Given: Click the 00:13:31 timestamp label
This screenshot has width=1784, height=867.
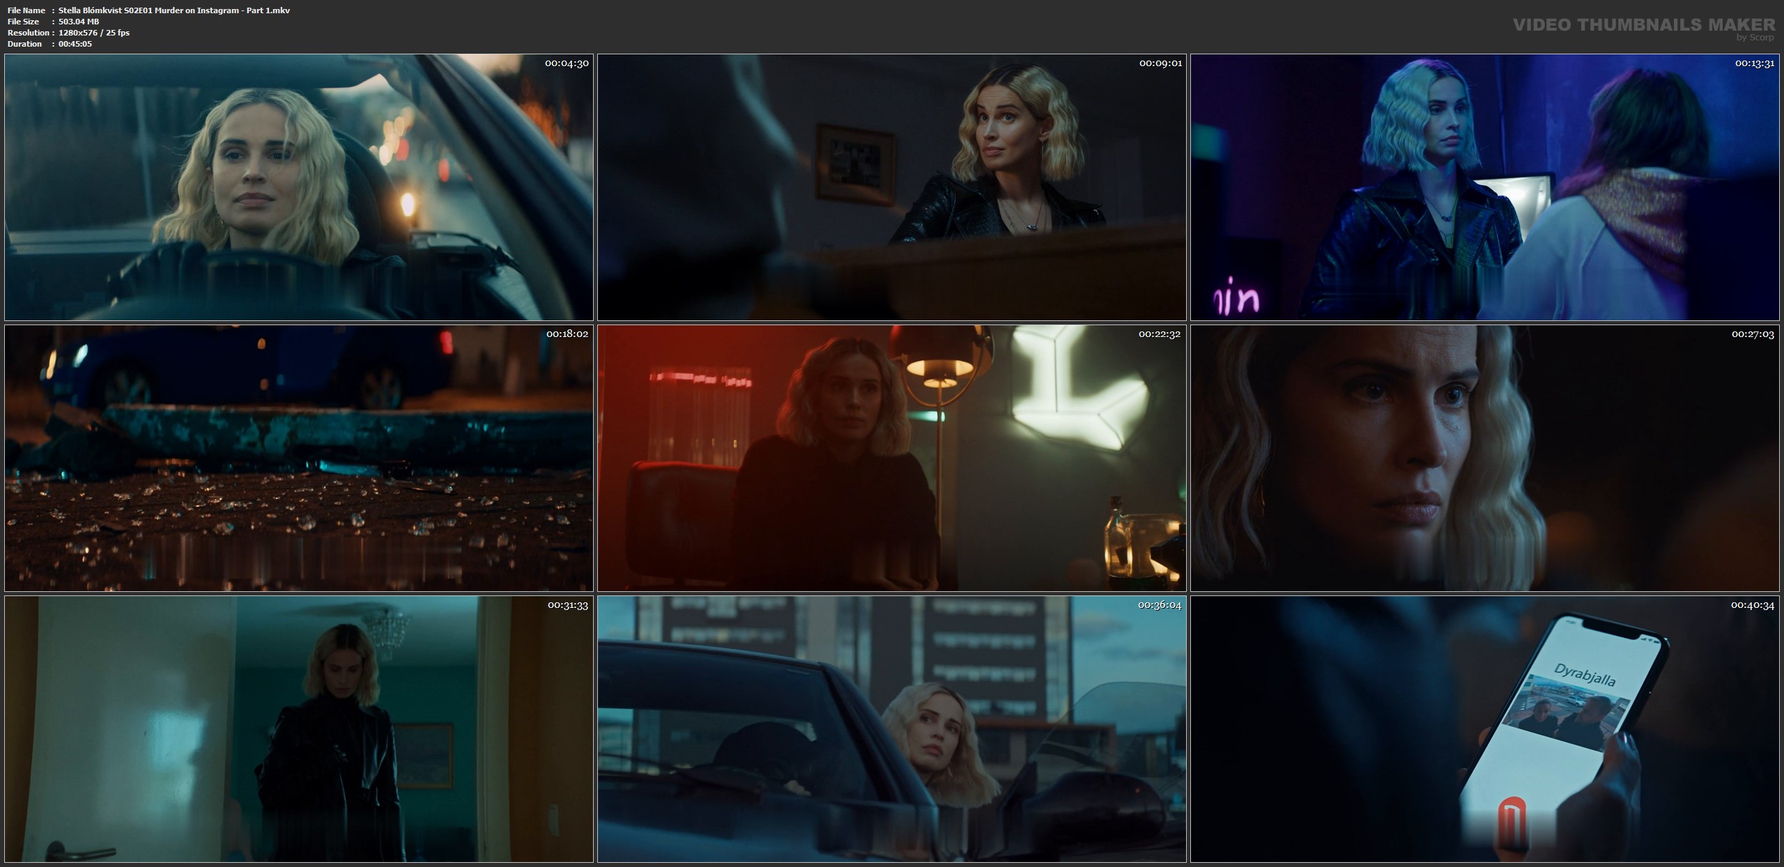Looking at the screenshot, I should click(1753, 63).
